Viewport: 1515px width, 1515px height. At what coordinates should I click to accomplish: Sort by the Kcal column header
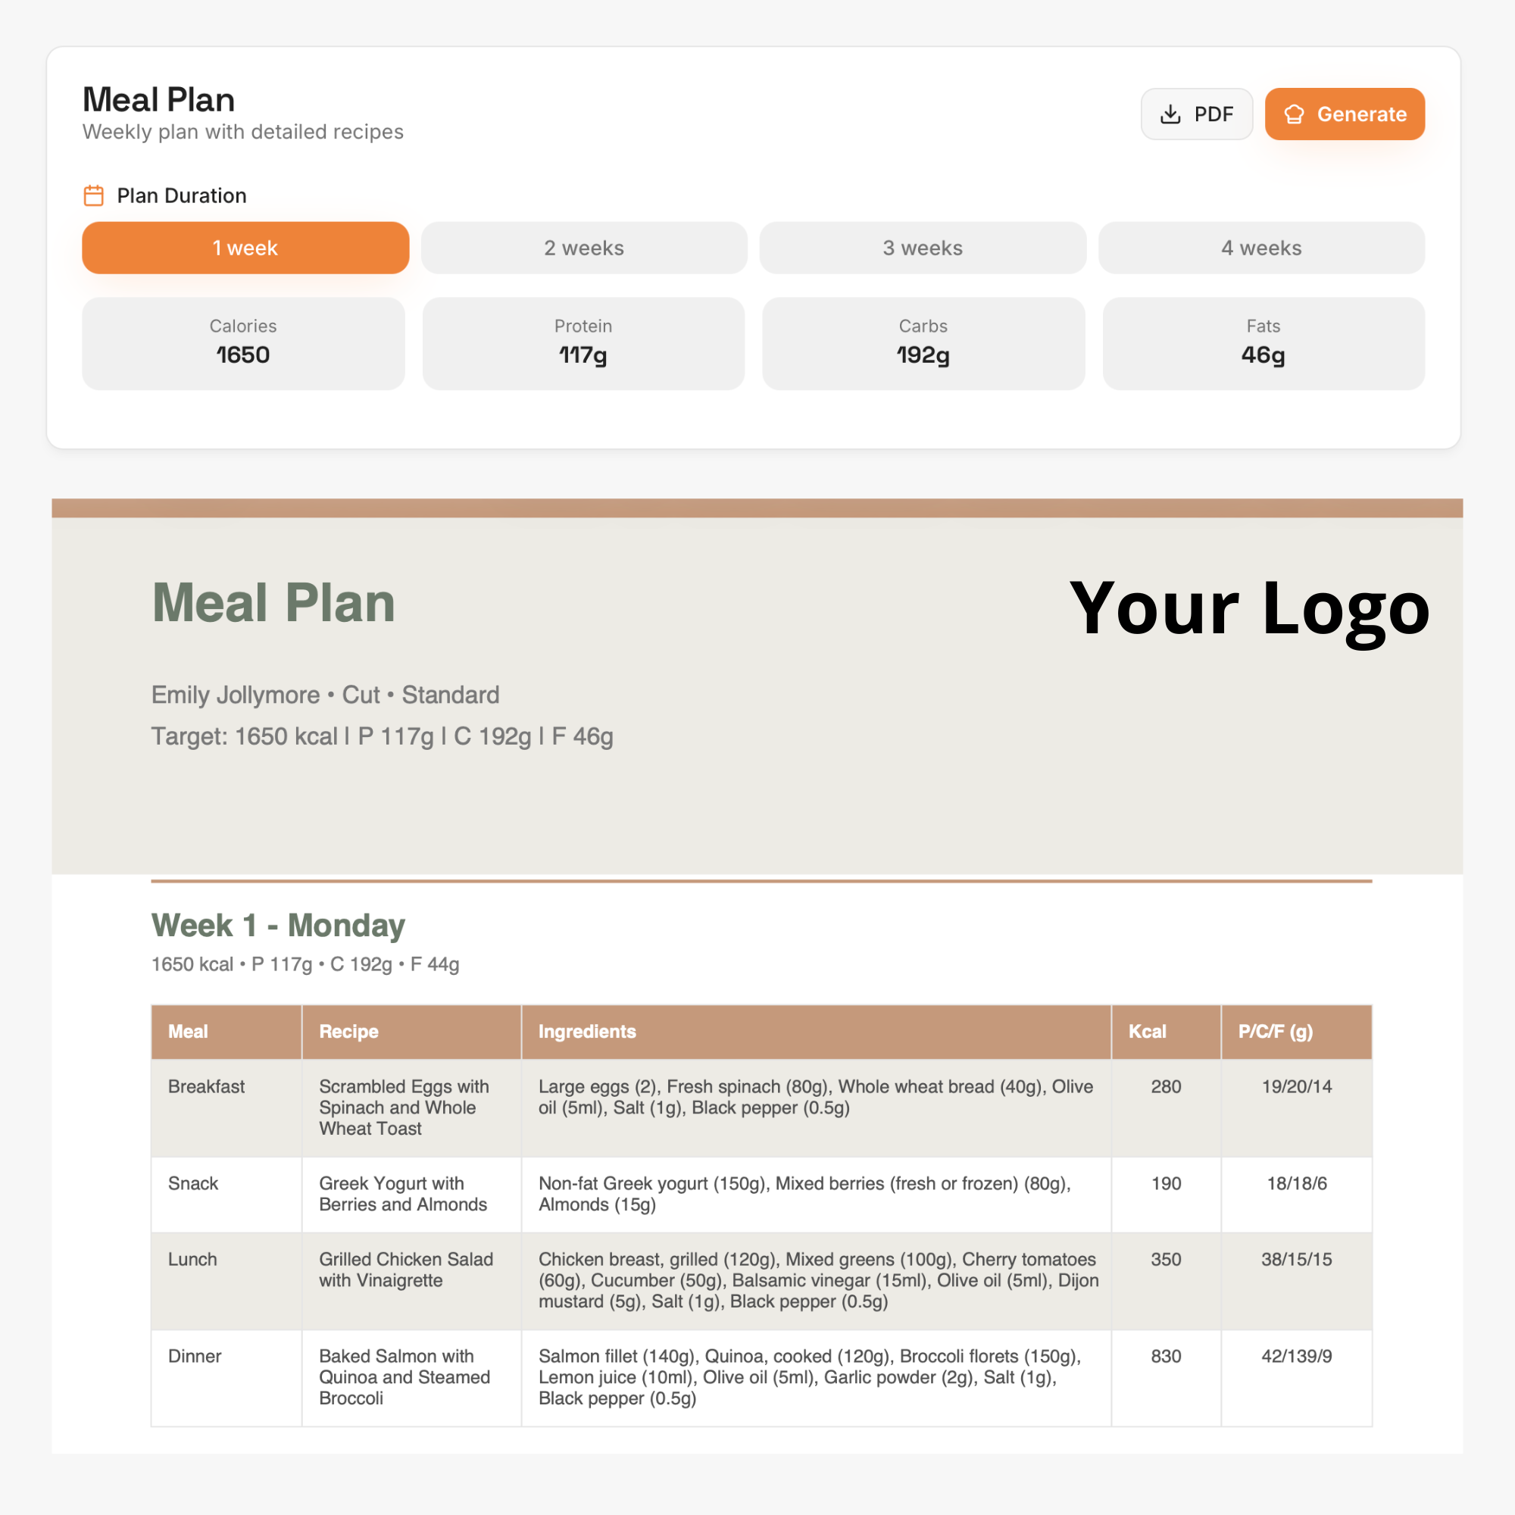[x=1147, y=1031]
